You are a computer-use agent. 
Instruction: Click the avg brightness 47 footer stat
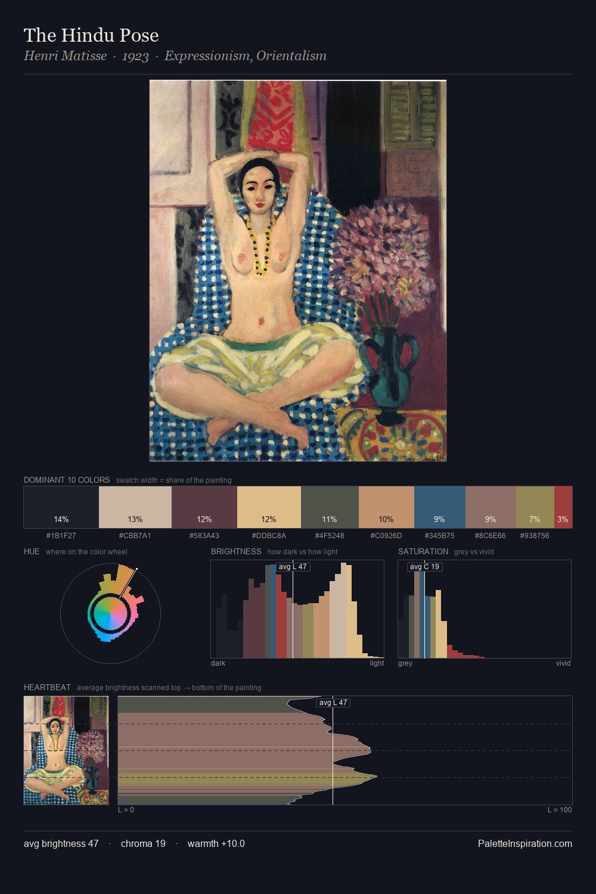(x=61, y=843)
